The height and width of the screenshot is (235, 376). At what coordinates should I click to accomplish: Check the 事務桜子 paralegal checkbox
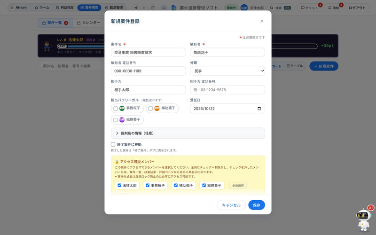point(115,109)
